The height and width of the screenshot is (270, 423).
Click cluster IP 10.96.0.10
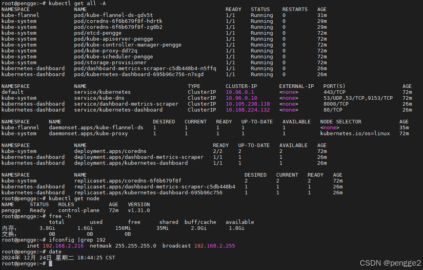click(241, 98)
